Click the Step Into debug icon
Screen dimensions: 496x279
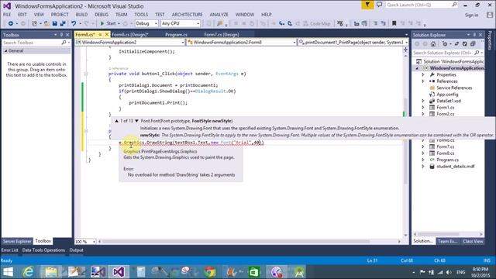point(281,23)
